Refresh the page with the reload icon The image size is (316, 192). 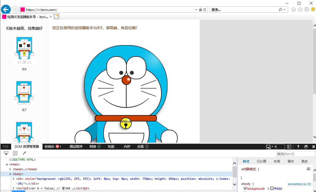(205, 10)
